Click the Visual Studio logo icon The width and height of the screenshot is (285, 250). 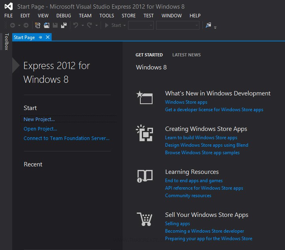pos(9,6)
